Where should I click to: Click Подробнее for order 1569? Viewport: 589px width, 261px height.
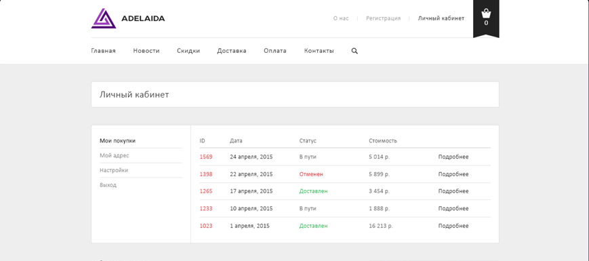click(453, 157)
